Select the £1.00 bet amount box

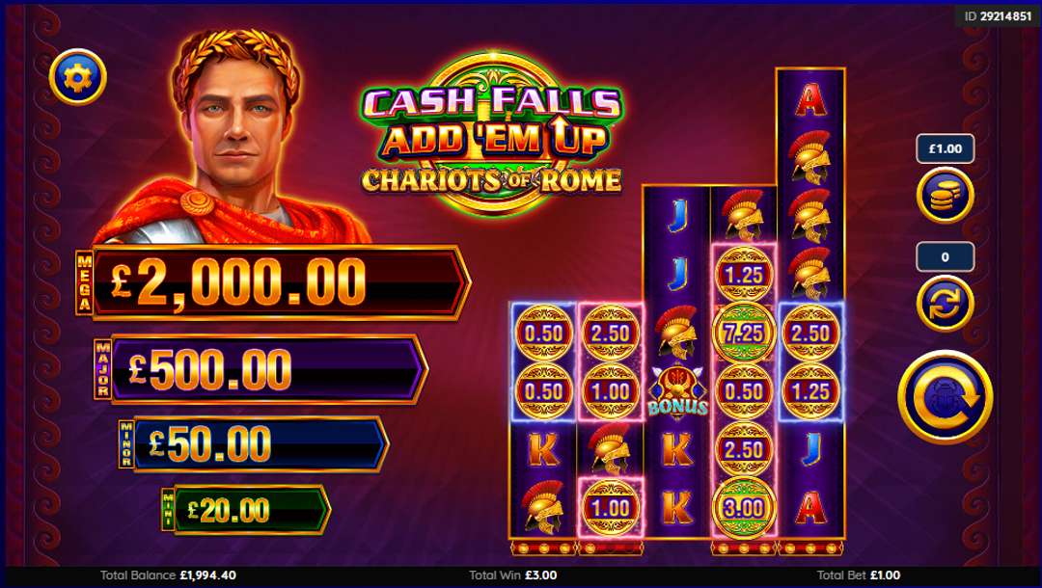point(945,148)
